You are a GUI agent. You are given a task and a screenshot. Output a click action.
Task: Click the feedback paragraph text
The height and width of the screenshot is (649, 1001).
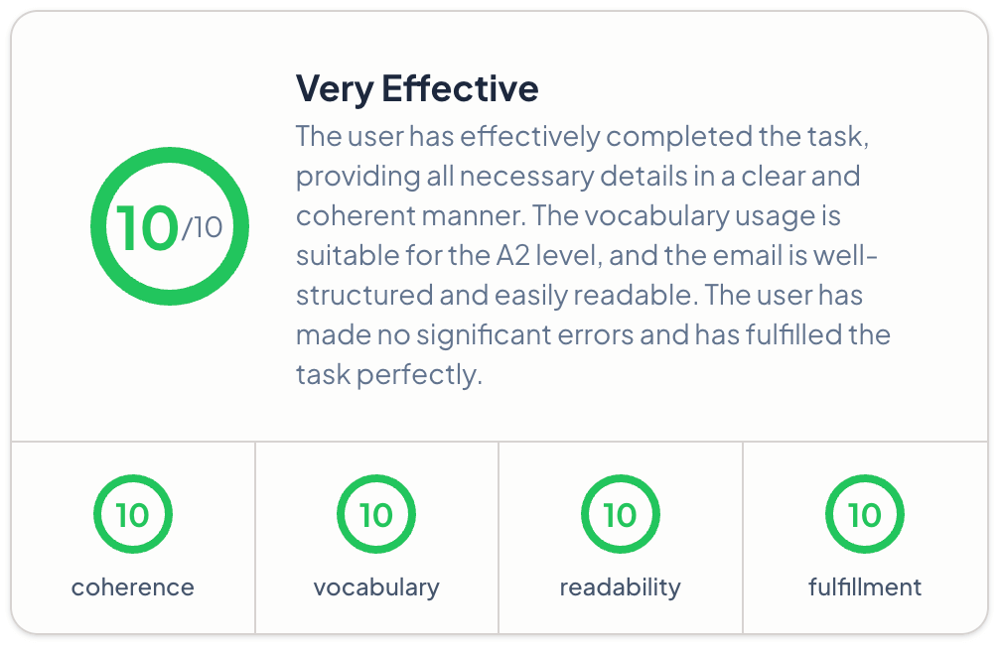593,255
